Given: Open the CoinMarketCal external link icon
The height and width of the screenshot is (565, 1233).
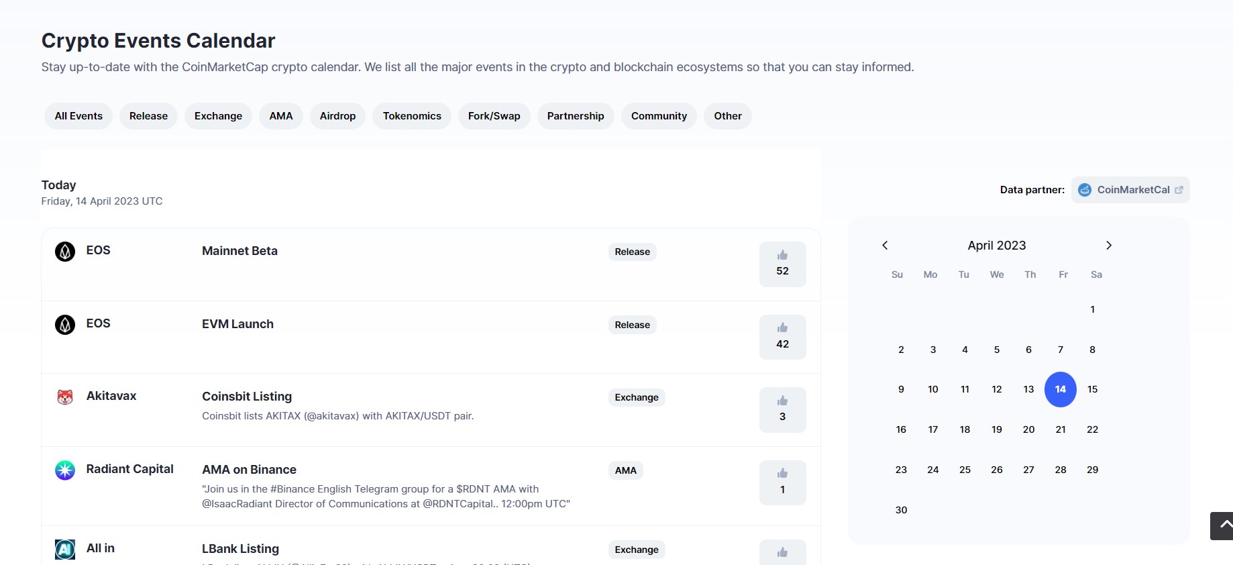Looking at the screenshot, I should tap(1179, 190).
